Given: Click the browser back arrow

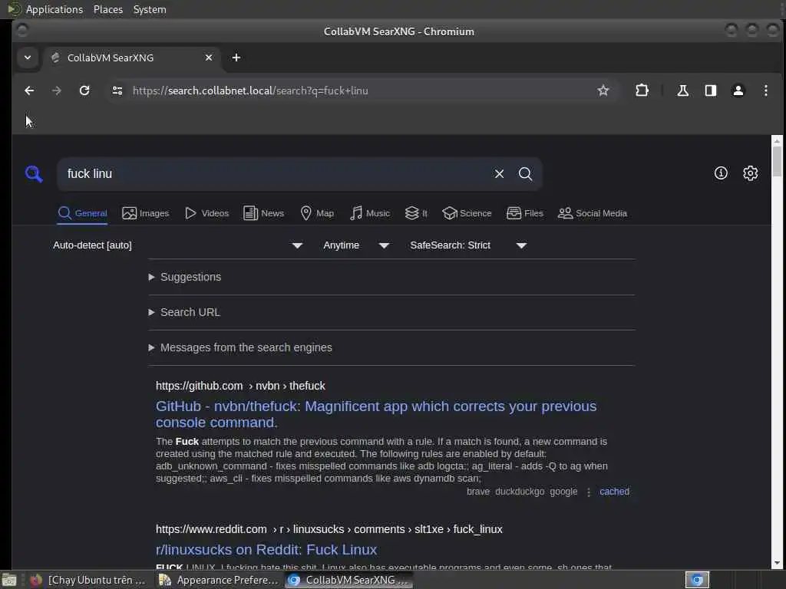Looking at the screenshot, I should pos(29,90).
